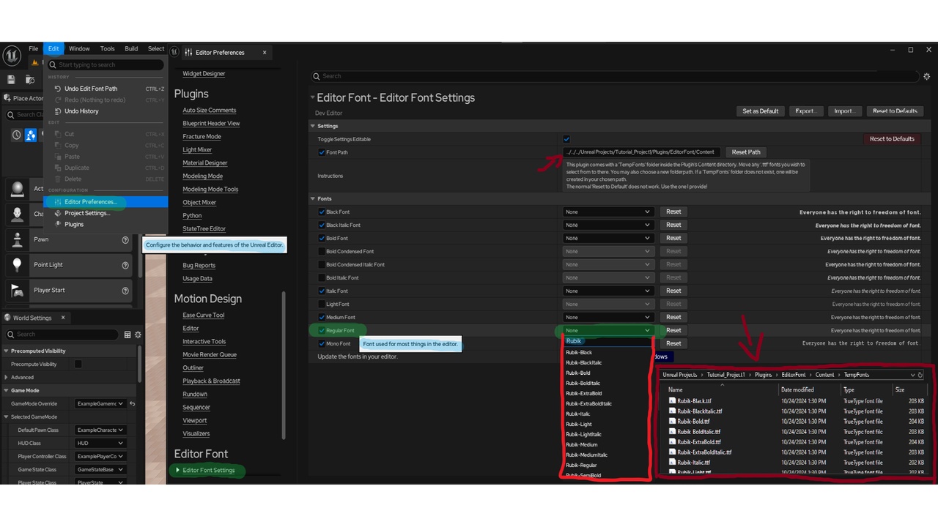
Task: Refresh the TempFonts file explorer
Action: [920, 375]
